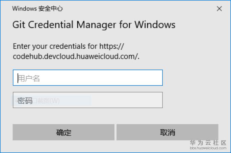Confirm credentials with the 确定 button
Viewport: 231px width, 153px height.
(x=63, y=132)
